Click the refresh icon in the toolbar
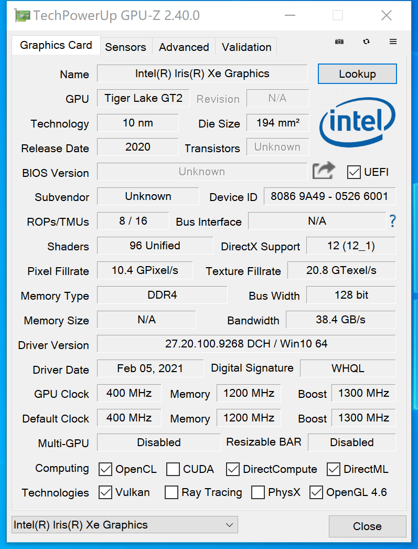 [x=366, y=42]
